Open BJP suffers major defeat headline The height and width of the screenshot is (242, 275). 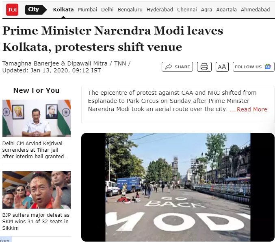36,221
